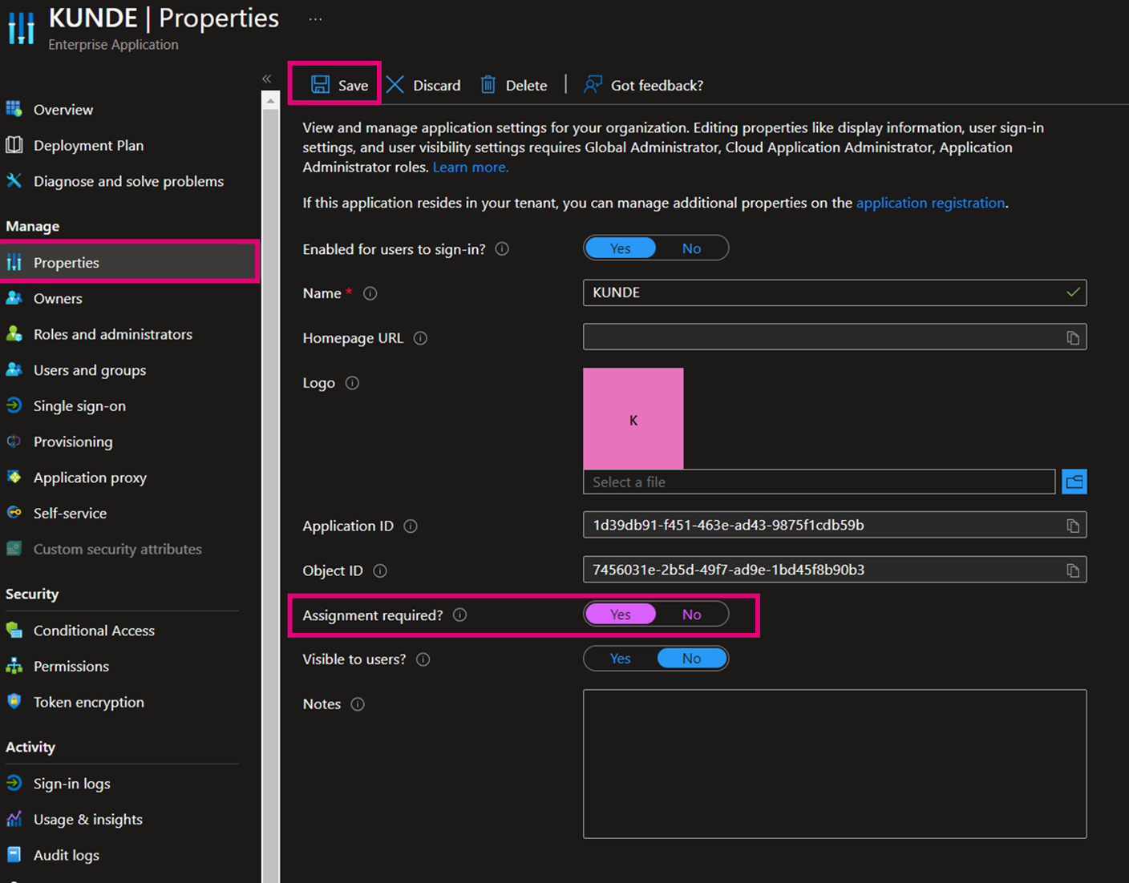
Task: Click the sidebar scroll up arrow
Action: (270, 101)
